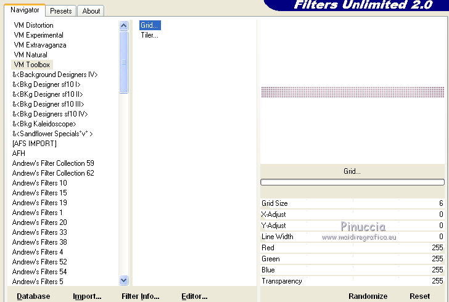The image size is (449, 302).
Task: Open the About tab
Action: pyautogui.click(x=91, y=11)
